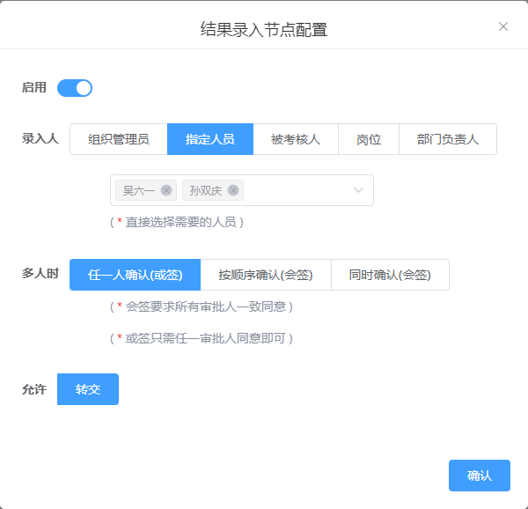The width and height of the screenshot is (528, 509).
Task: Select 被考核人 as the 录入人
Action: click(296, 139)
